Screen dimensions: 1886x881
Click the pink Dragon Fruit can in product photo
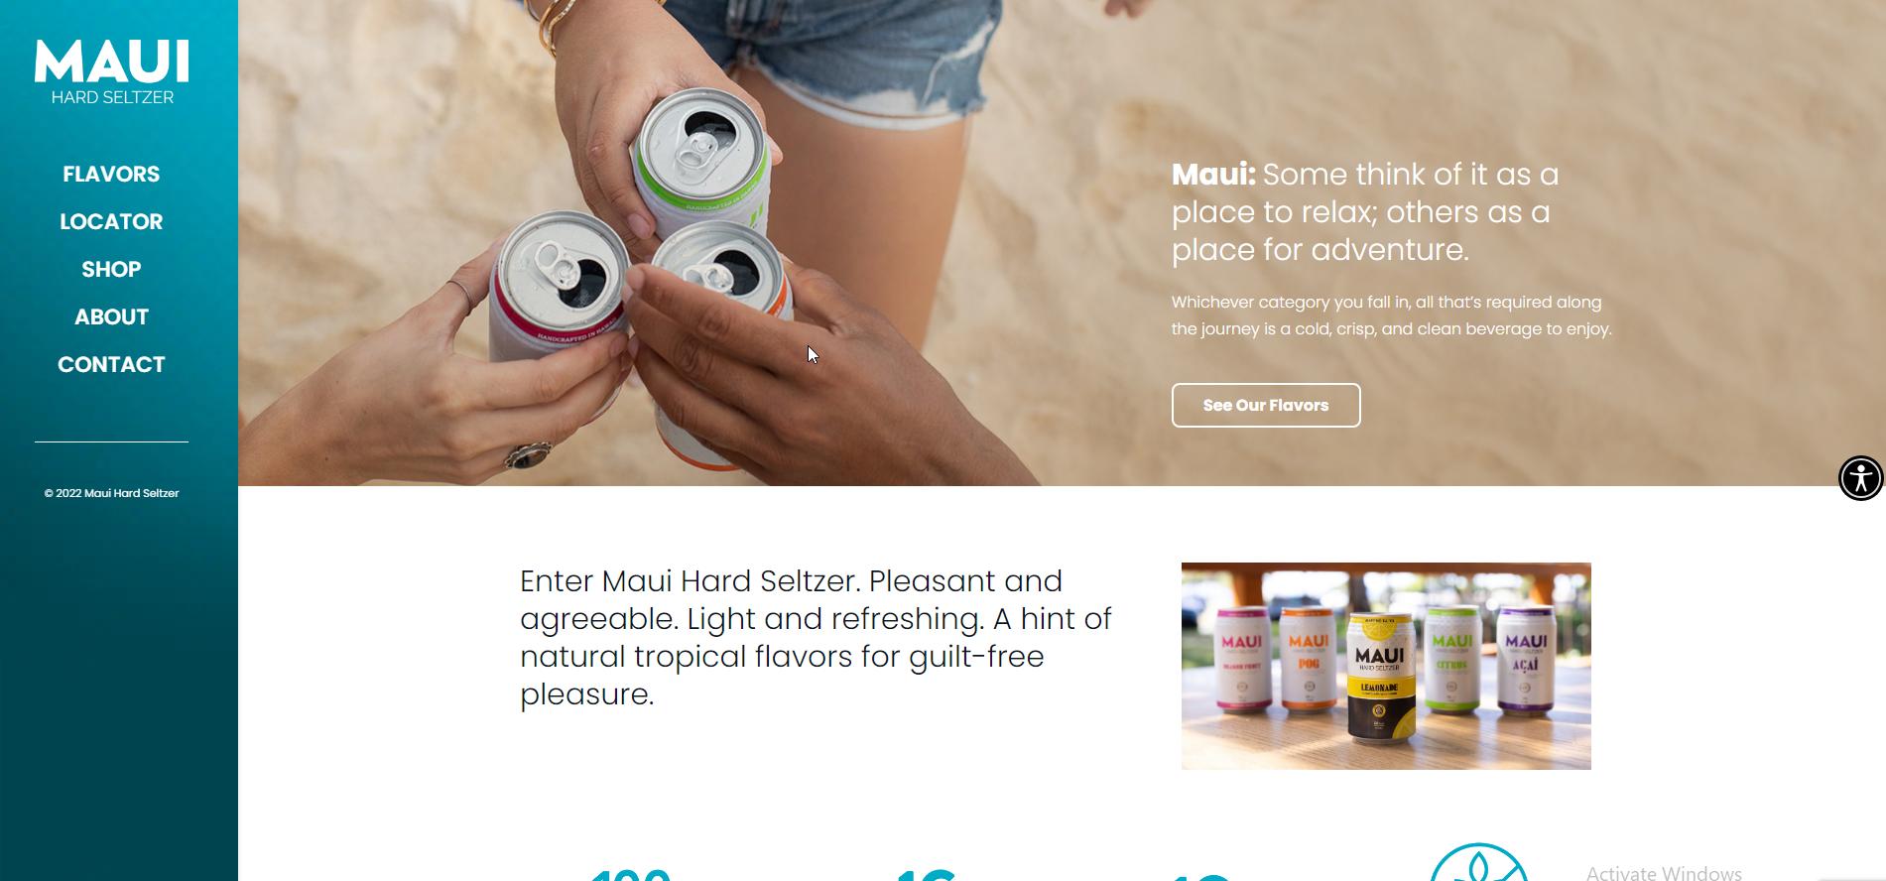tap(1241, 660)
